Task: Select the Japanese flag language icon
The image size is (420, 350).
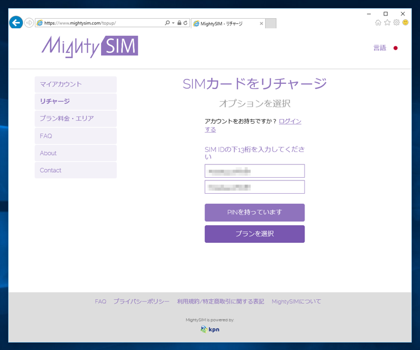Action: [x=395, y=48]
